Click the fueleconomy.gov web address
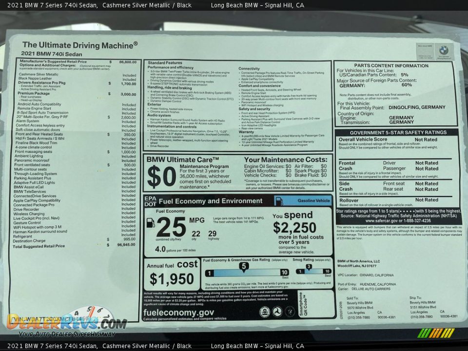Image resolution: width=468 pixels, height=351 pixels. (178, 312)
